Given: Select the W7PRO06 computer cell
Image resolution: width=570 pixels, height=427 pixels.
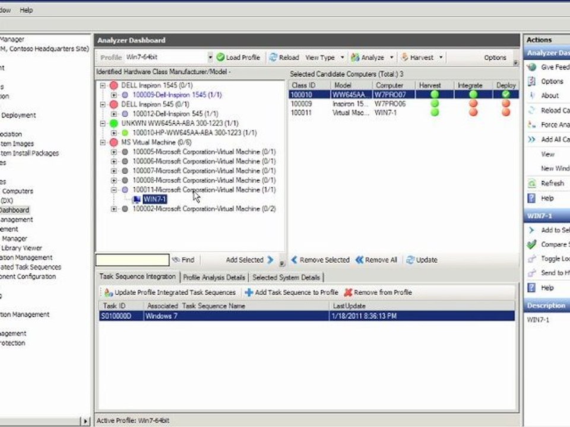Looking at the screenshot, I should click(x=390, y=104).
